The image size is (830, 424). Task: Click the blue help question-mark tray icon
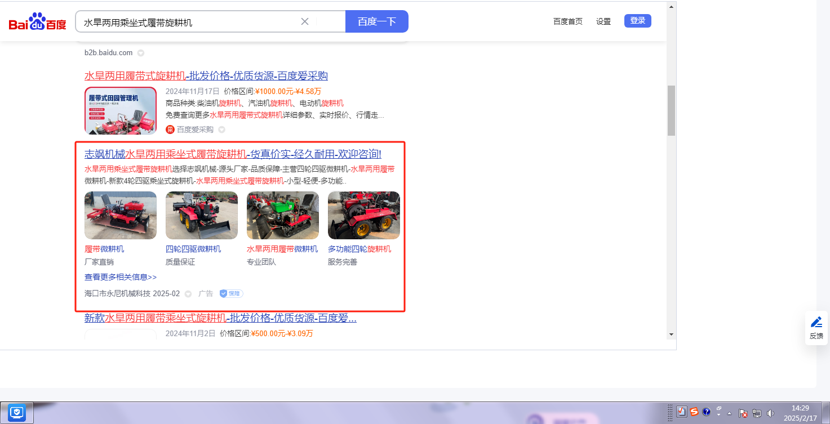(707, 412)
